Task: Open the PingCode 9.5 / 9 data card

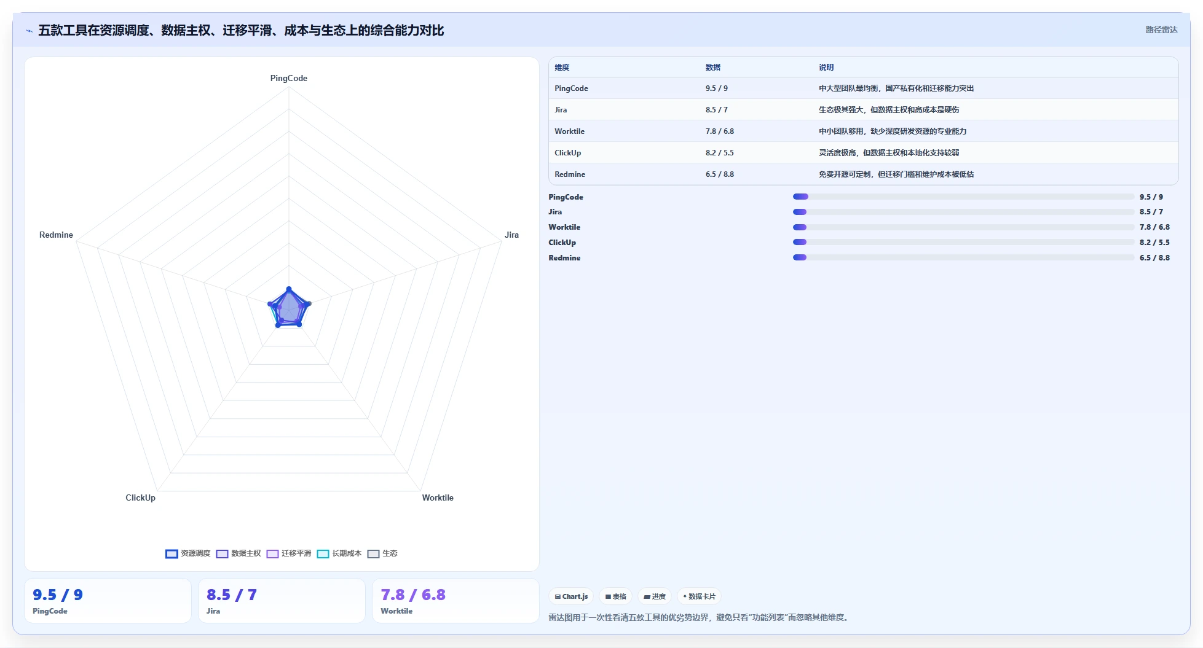Action: click(108, 601)
